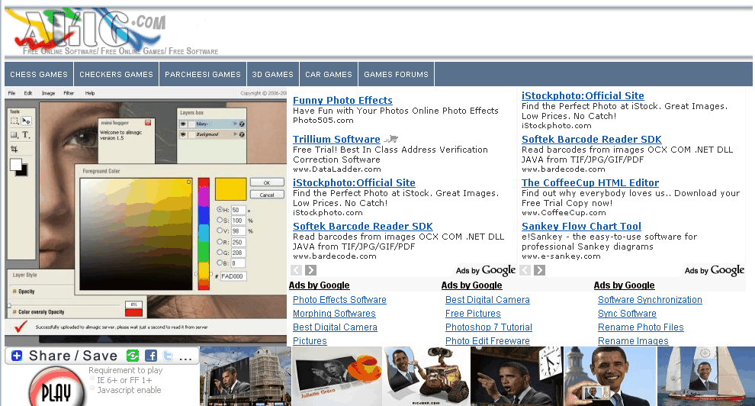Select the R radio button

(x=220, y=242)
